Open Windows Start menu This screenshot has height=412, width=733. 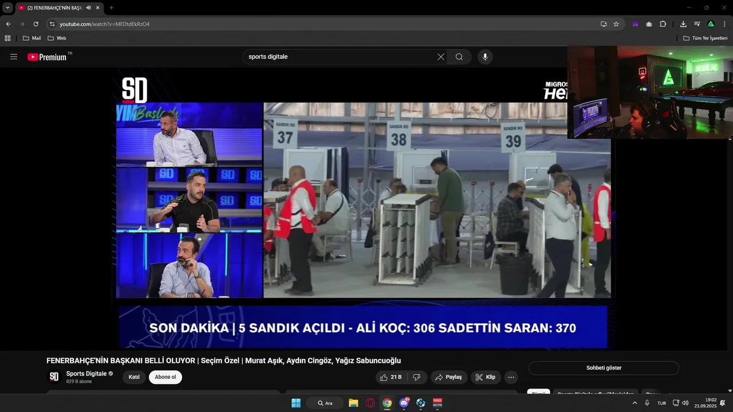pyautogui.click(x=296, y=403)
